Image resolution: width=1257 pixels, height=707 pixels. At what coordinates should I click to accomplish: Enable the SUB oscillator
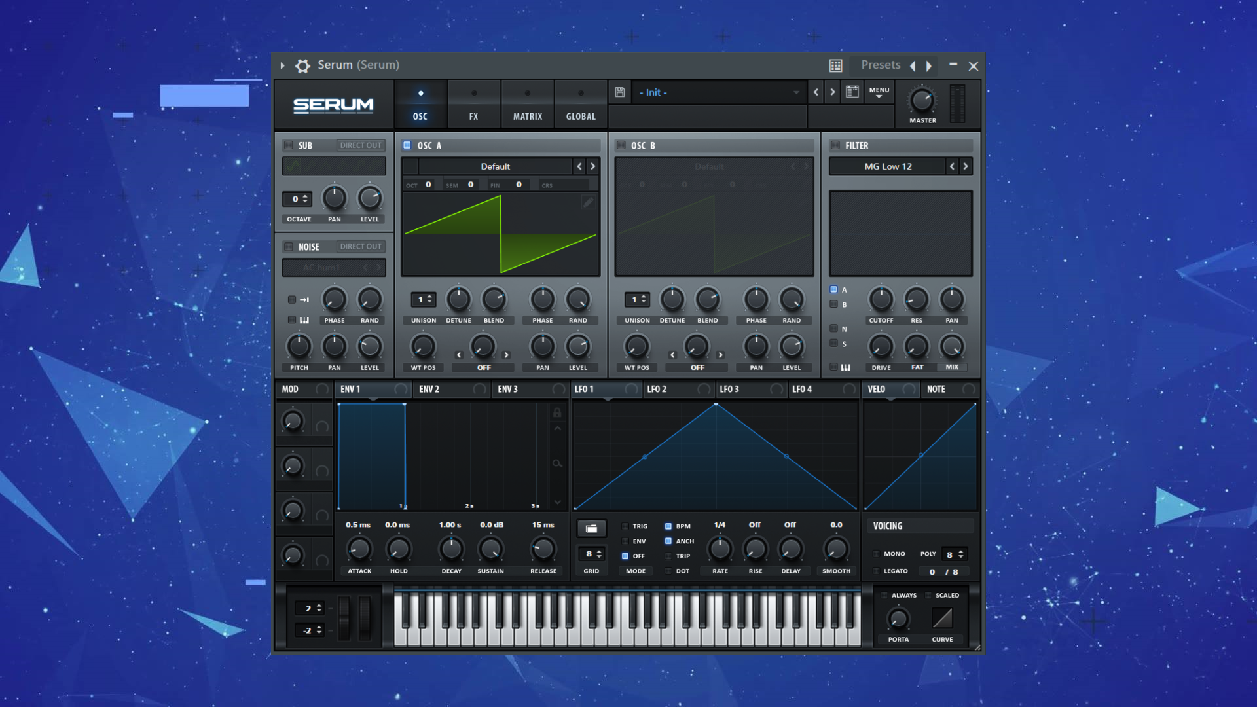click(289, 145)
